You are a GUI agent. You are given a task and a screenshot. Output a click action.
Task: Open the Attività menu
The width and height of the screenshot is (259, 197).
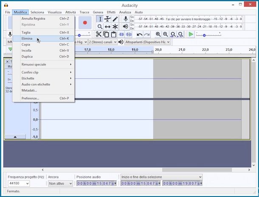[70, 12]
